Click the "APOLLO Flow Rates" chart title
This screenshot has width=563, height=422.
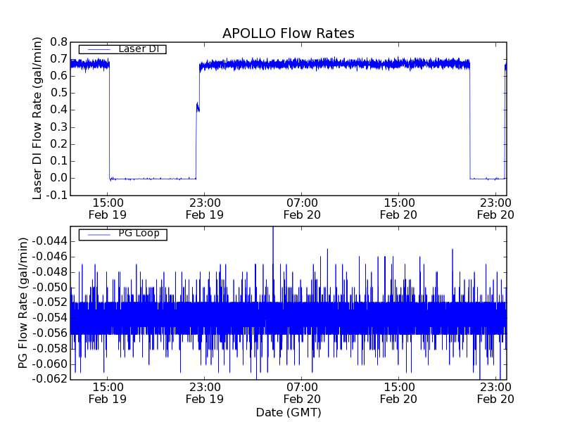click(289, 33)
